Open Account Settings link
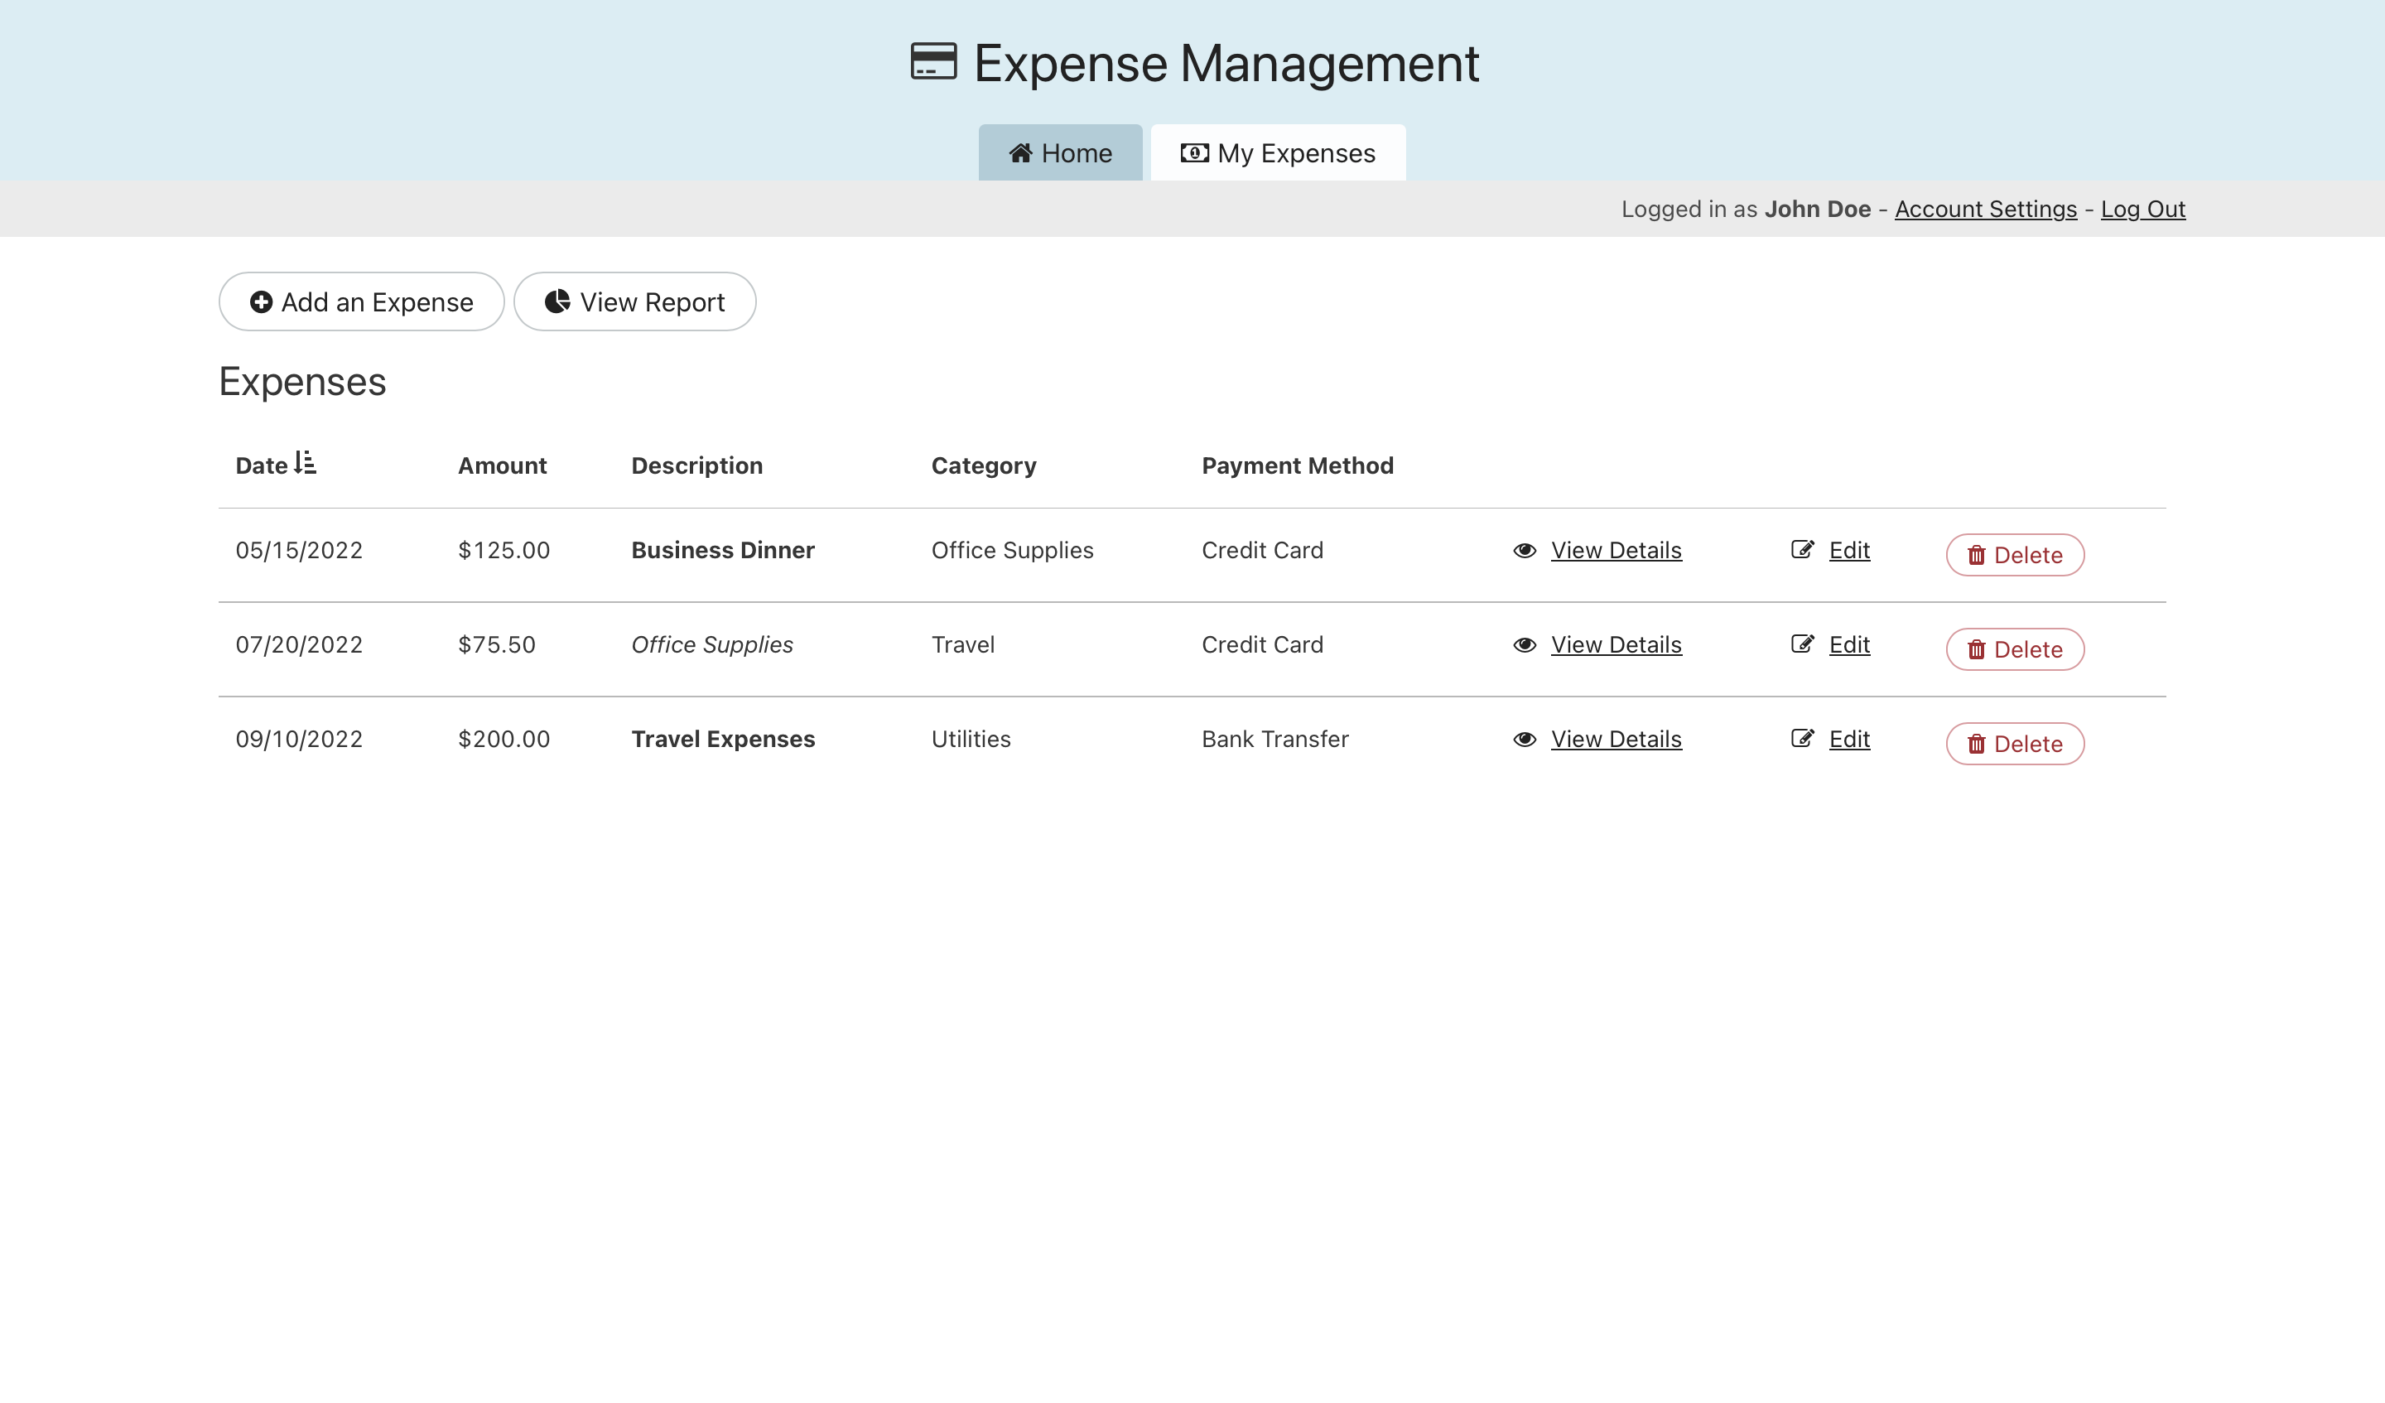The width and height of the screenshot is (2385, 1403). [x=1985, y=210]
